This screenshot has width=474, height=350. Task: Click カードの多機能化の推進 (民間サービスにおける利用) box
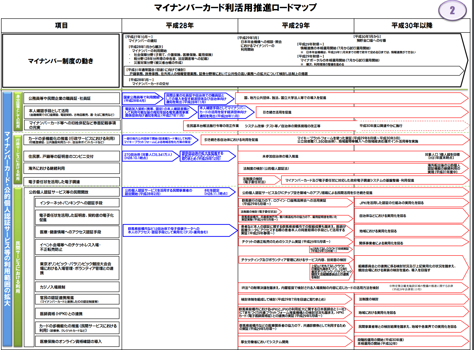click(x=77, y=328)
